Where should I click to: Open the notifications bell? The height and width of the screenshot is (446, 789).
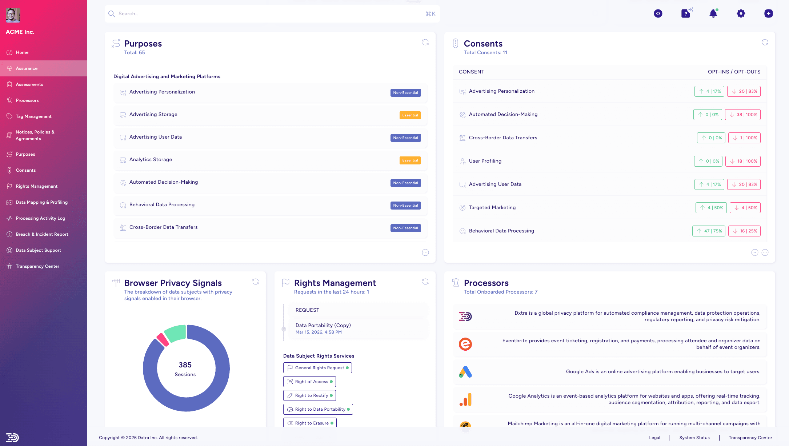coord(713,13)
